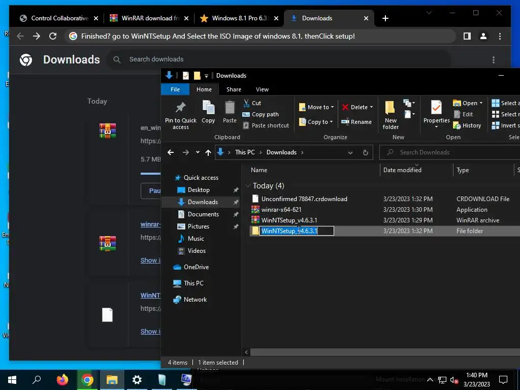Click the Rename ribbon button

pyautogui.click(x=357, y=122)
